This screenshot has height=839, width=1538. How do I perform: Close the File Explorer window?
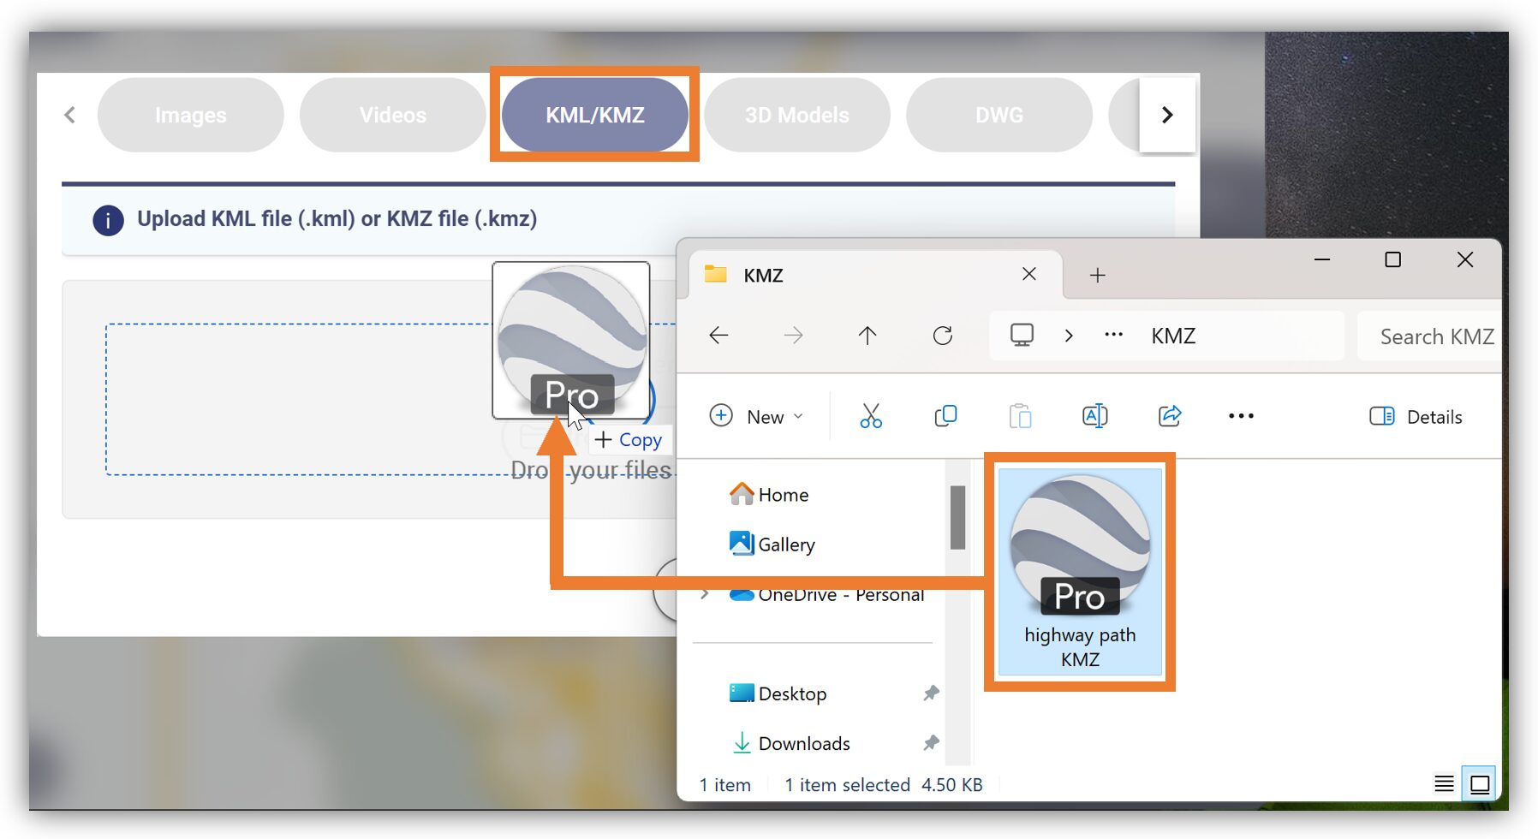click(x=1465, y=259)
